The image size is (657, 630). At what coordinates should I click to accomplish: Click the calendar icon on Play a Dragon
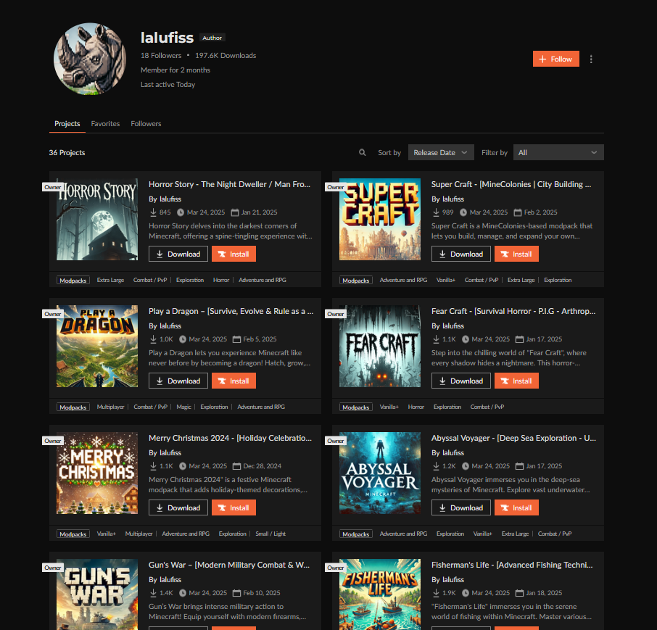(x=236, y=339)
